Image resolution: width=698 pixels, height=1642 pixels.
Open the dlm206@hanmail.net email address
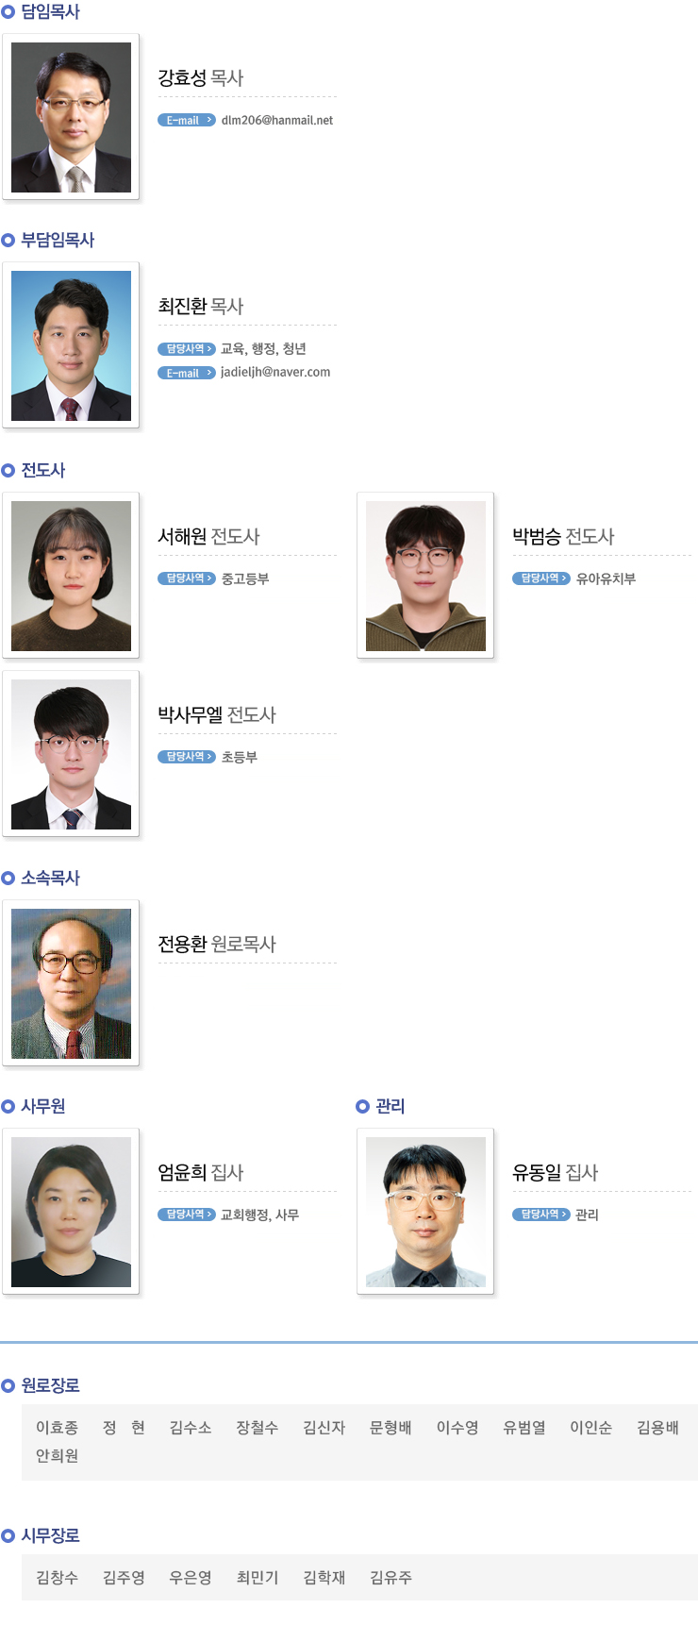coord(277,120)
